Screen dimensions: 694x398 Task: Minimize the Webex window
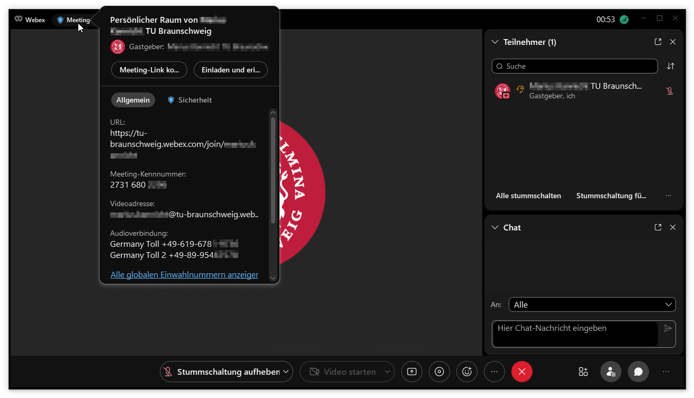[x=644, y=18]
